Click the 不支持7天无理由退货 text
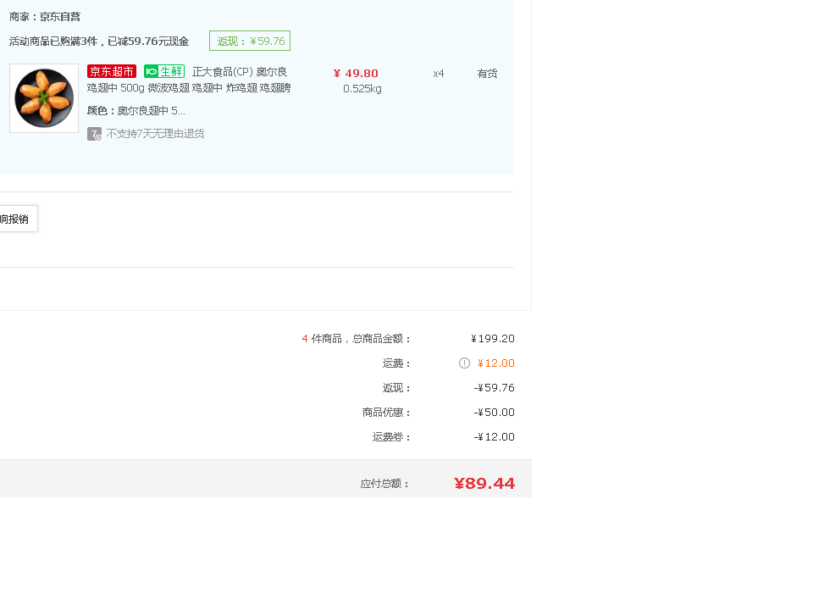The image size is (813, 610). pyautogui.click(x=156, y=134)
